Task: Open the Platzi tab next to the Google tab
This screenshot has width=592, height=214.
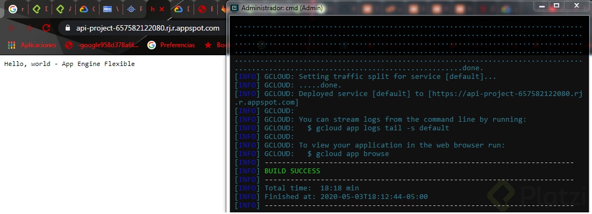Action: (40, 9)
